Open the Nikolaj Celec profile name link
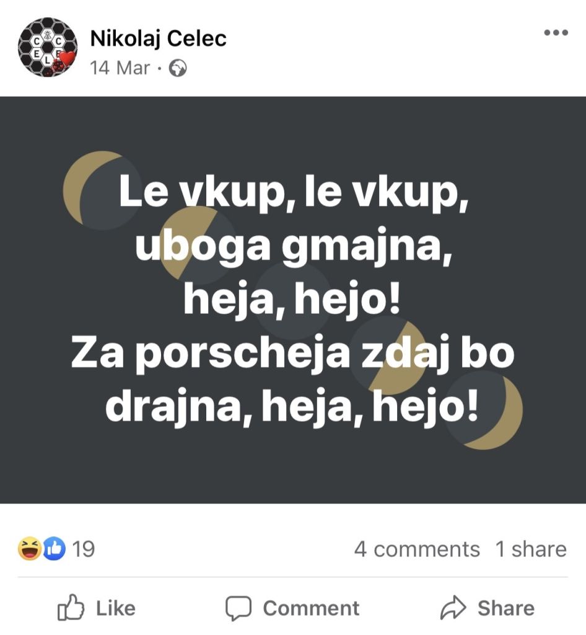The image size is (586, 635). (159, 38)
